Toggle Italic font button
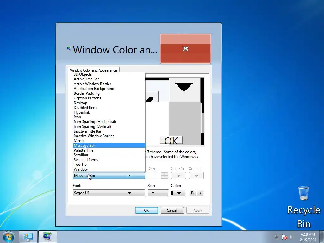Viewport: 324px width, 243px height. coord(200,193)
